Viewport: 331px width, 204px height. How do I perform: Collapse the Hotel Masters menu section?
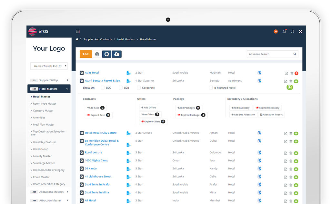(49, 89)
